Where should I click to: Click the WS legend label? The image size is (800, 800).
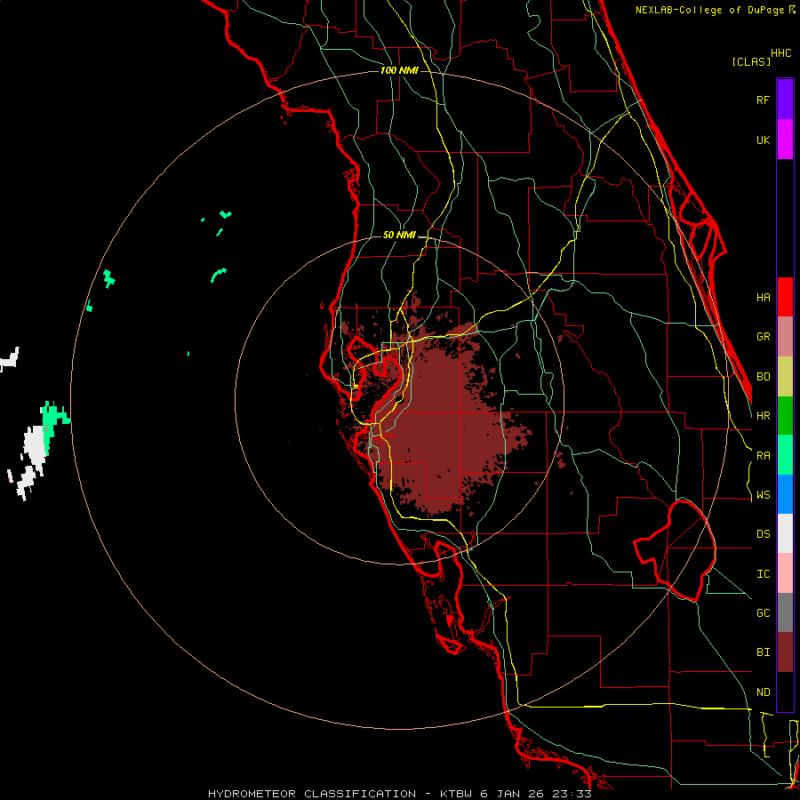click(763, 495)
